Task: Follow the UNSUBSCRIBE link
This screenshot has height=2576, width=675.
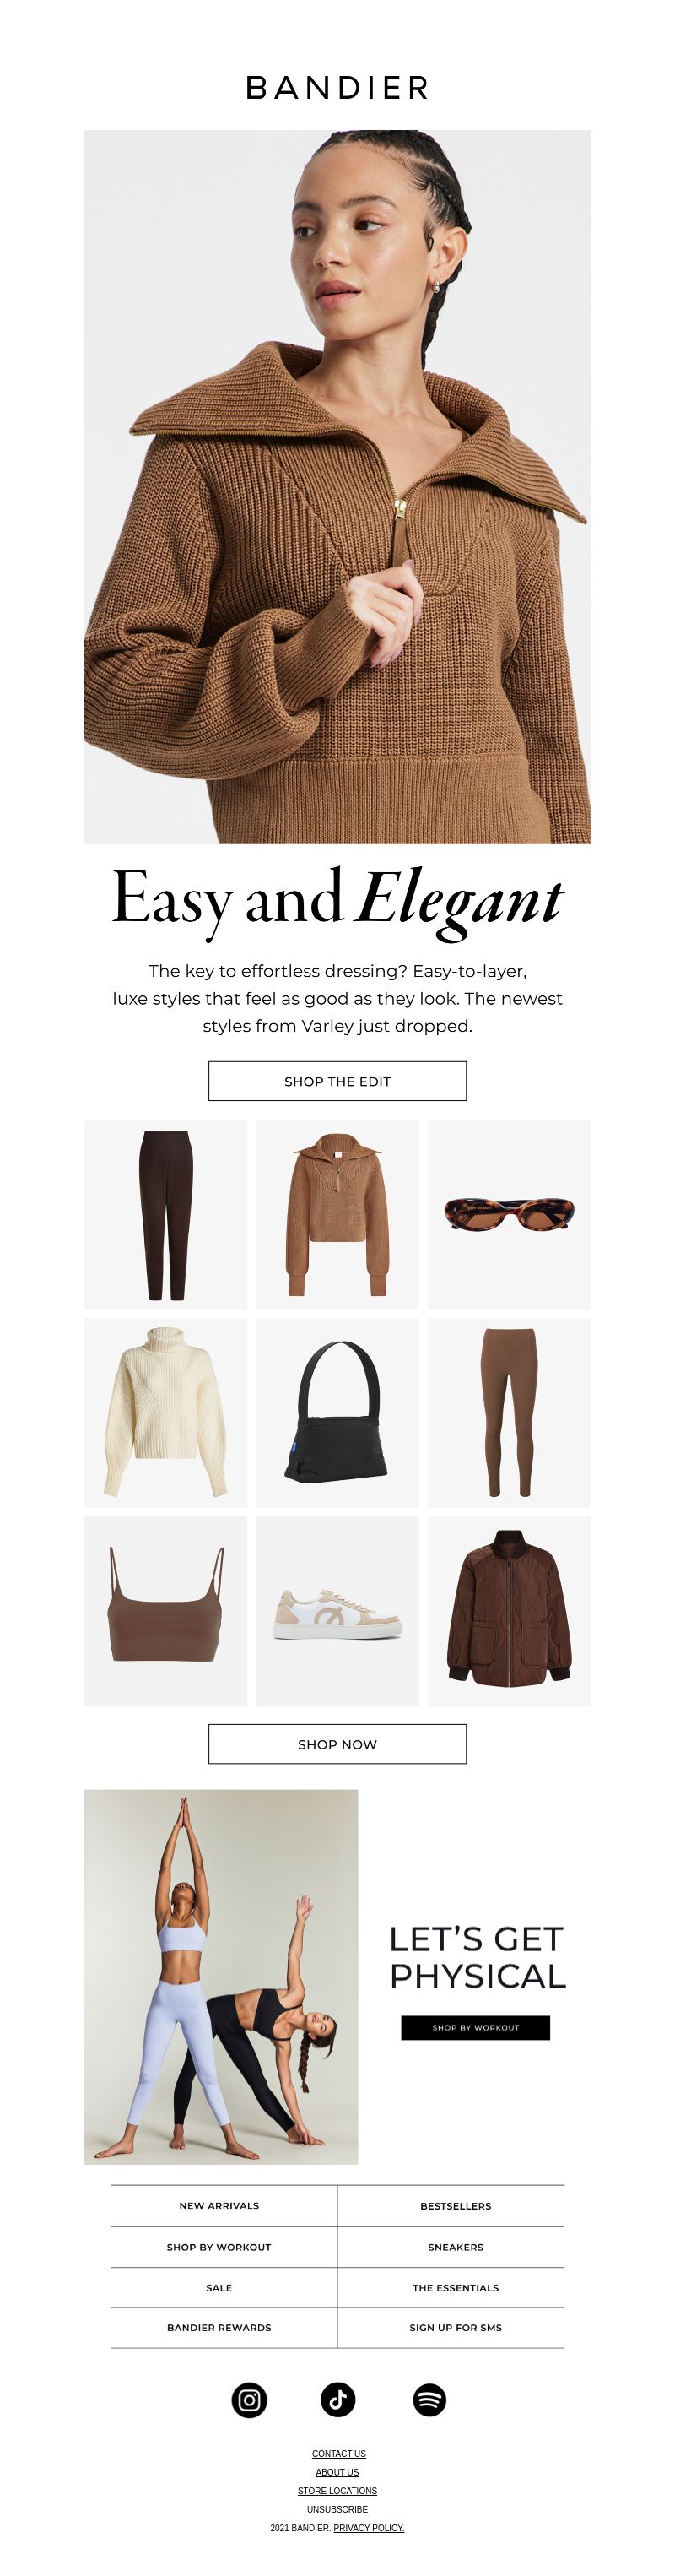Action: [337, 2509]
